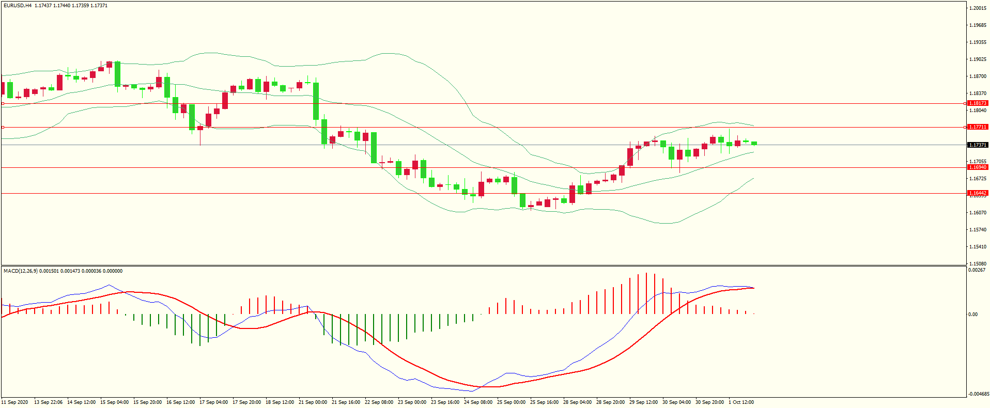Viewport: 990px width, 408px height.
Task: Click the divider between price chart and MACD
Action: tap(483, 266)
